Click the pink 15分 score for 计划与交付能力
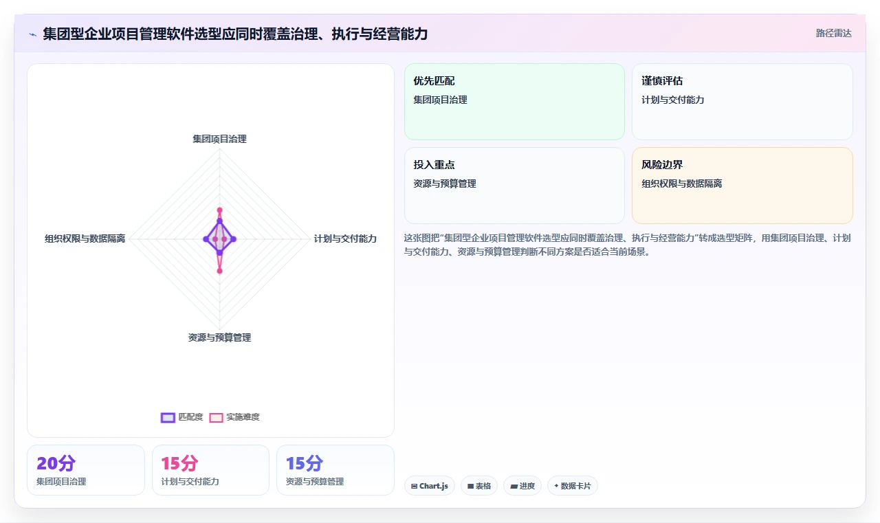This screenshot has height=523, width=880. [x=179, y=463]
